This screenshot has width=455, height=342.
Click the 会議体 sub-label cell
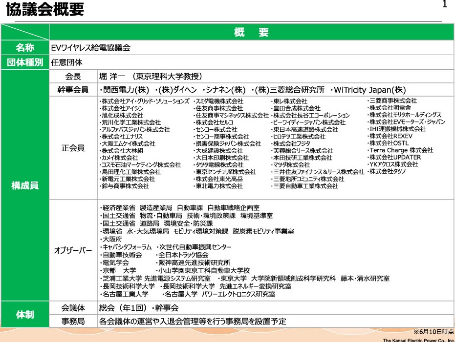pos(73,308)
